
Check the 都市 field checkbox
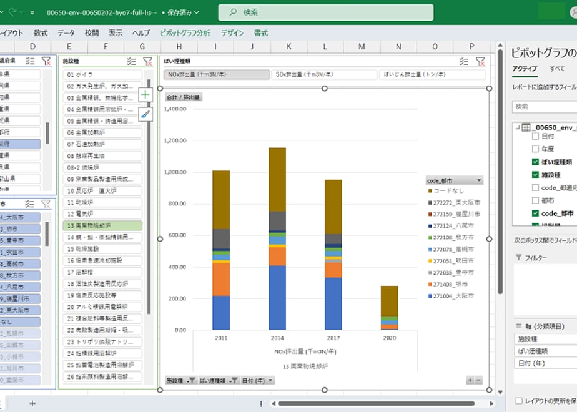point(535,200)
